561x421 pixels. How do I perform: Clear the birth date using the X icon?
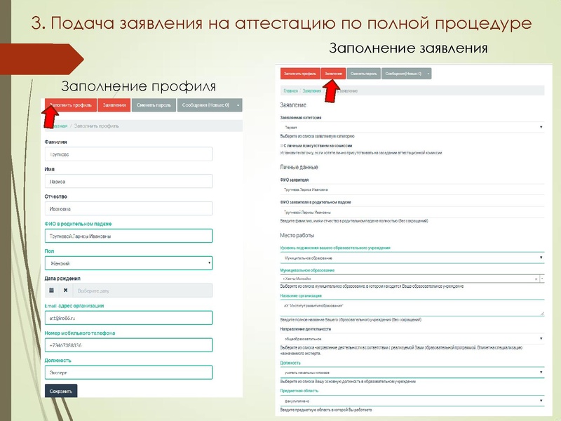click(67, 290)
